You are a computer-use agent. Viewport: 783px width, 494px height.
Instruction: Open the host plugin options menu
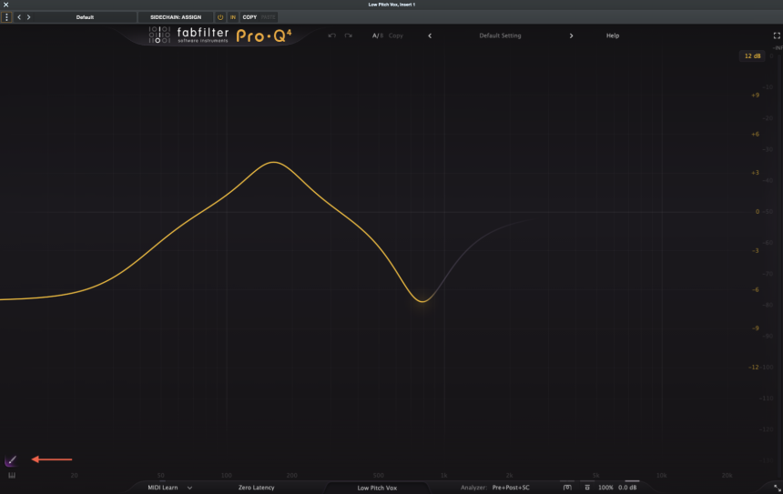(6, 17)
